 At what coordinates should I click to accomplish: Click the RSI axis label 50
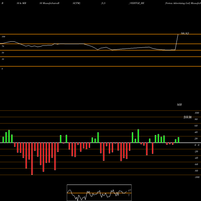(x=3, y=53)
